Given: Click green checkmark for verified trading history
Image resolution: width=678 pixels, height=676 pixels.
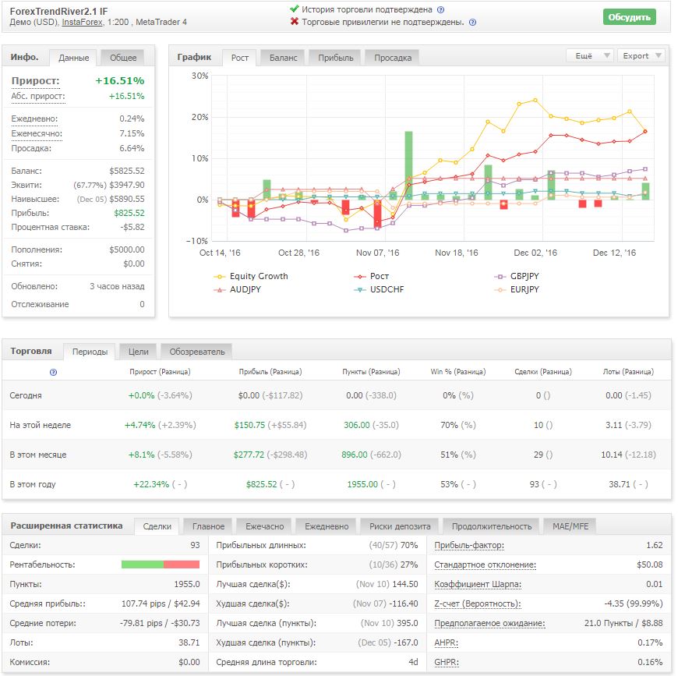Looking at the screenshot, I should tap(295, 9).
